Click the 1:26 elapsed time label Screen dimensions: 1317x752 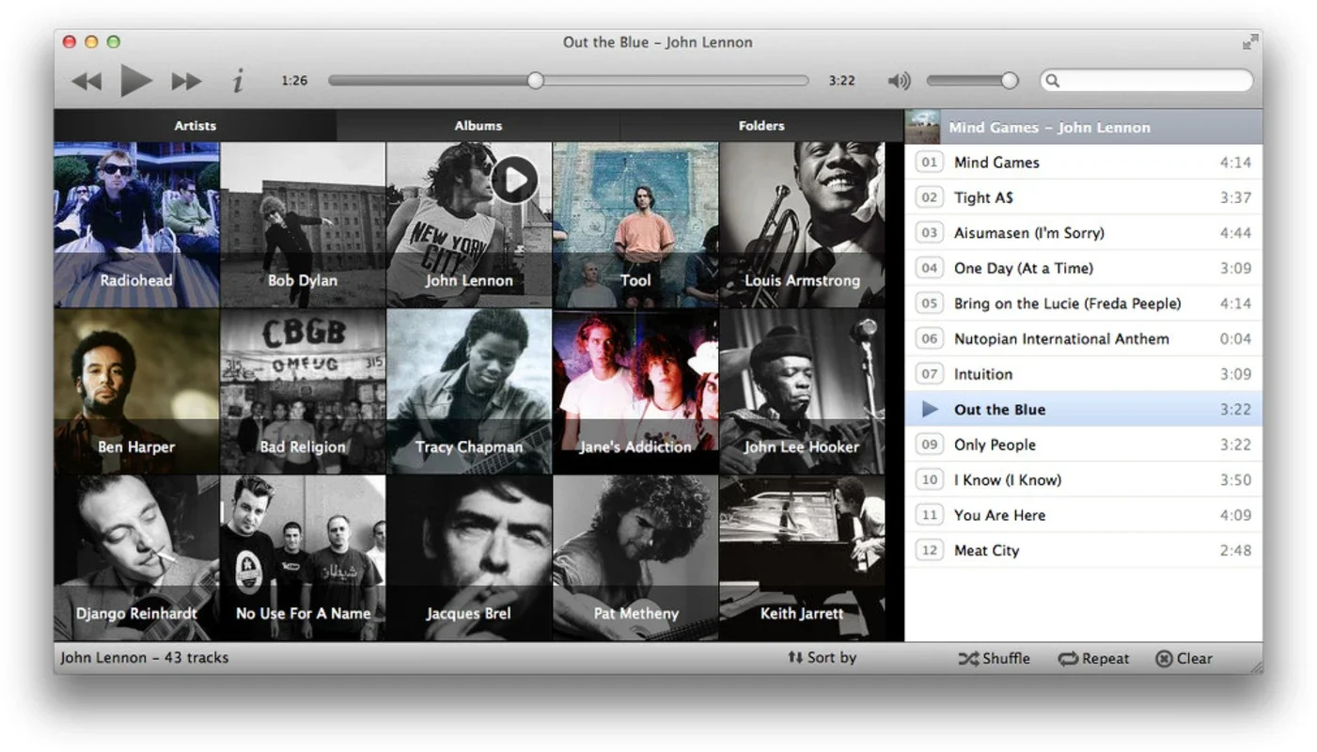pyautogui.click(x=294, y=81)
